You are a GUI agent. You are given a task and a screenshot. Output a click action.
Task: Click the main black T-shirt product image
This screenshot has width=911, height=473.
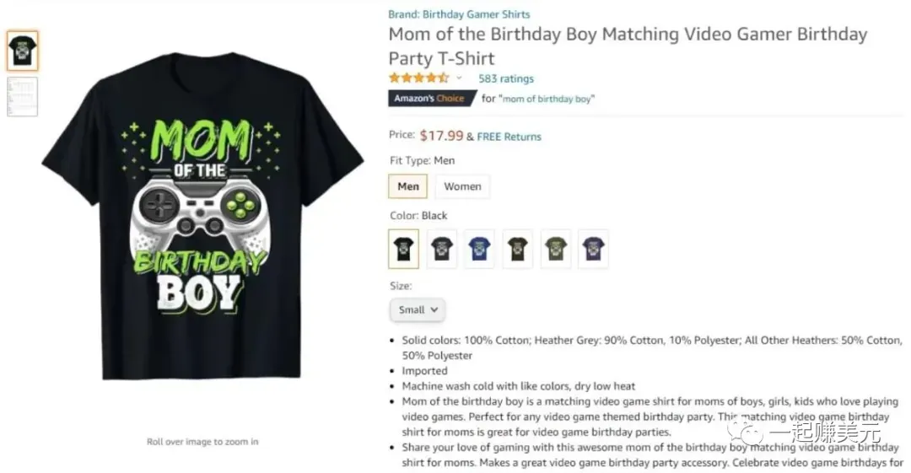202,216
